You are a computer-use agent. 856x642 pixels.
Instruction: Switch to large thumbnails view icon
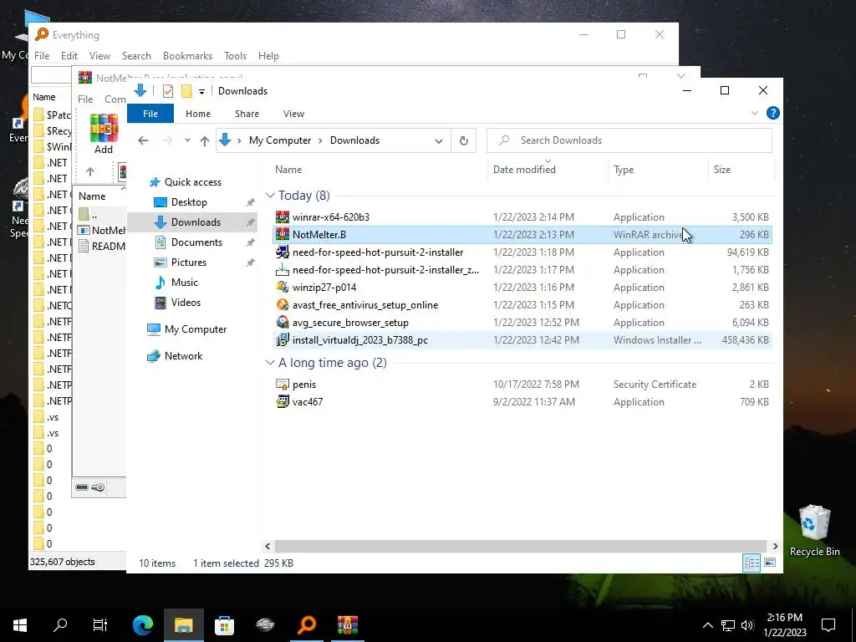click(x=770, y=563)
